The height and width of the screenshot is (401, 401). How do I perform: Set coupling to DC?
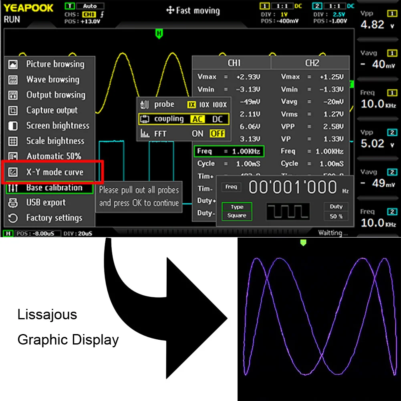218,119
